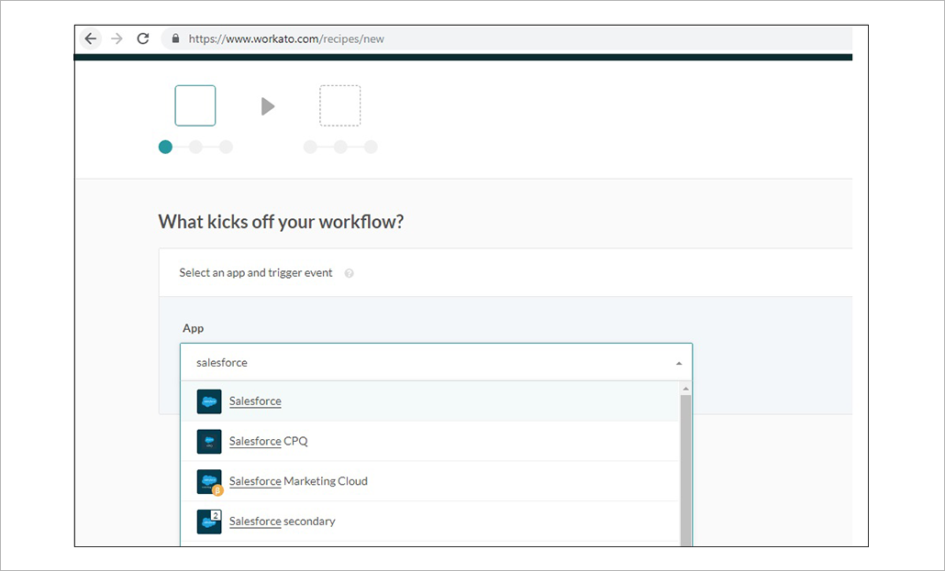This screenshot has height=571, width=945.
Task: Click the padlock icon in address bar
Action: (175, 38)
